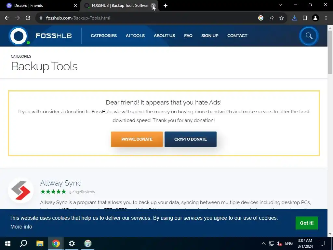The height and width of the screenshot is (250, 333).
Task: Click the ENG language indicator
Action: (289, 243)
